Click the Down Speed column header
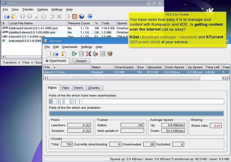Screen dimensions: 231x162 (x=175, y=67)
